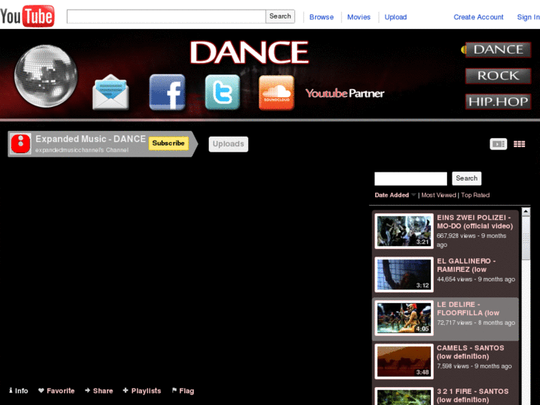
Task: Focus the main YouTube search field
Action: pos(166,16)
